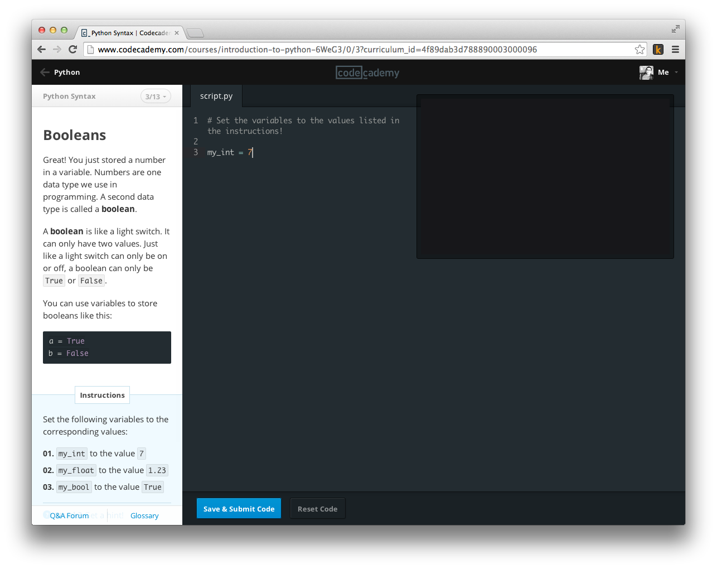Click Save & Submit Code
Viewport: 717px width, 569px height.
coord(239,509)
